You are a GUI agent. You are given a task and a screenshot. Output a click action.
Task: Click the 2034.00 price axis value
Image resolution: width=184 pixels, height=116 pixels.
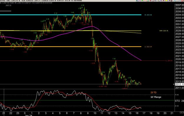(x=180, y=15)
